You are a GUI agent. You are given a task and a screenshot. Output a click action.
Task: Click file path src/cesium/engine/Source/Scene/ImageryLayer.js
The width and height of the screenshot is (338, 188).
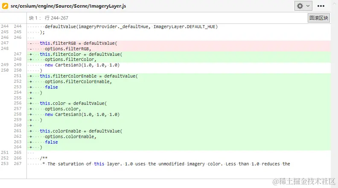coord(68,6)
